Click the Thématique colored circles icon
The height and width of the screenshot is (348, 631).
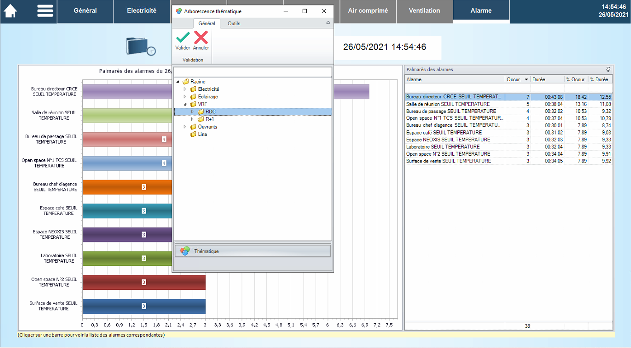(x=185, y=251)
